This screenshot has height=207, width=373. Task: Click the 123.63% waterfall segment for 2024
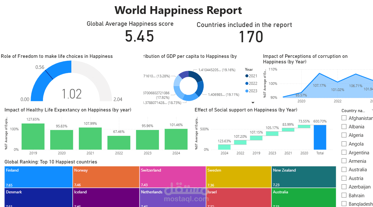pos(224,147)
